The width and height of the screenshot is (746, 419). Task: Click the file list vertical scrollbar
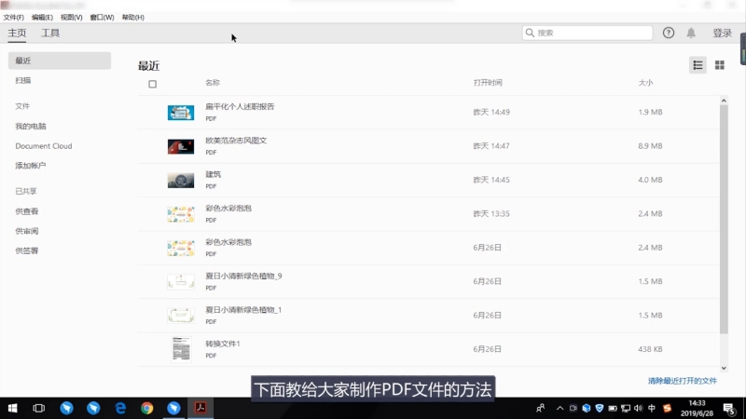[x=724, y=214]
